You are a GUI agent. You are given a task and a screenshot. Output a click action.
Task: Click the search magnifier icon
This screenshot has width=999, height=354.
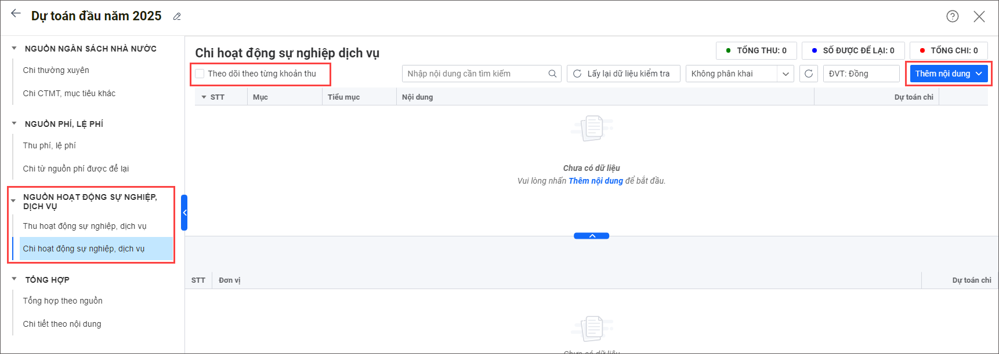click(552, 74)
